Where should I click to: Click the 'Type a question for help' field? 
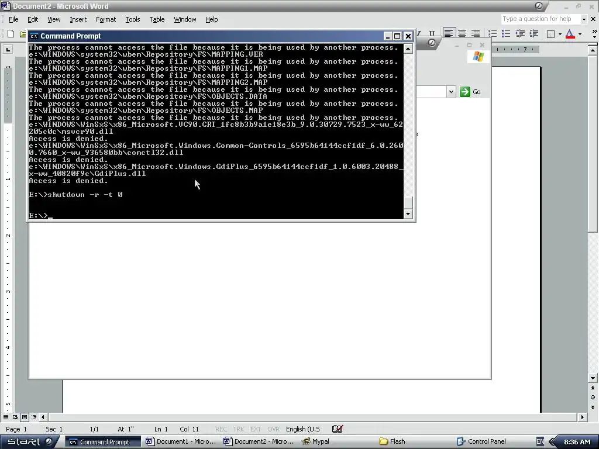click(540, 19)
